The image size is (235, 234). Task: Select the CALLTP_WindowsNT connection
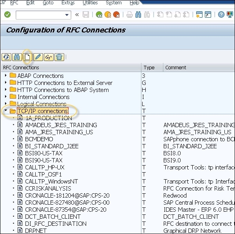(51, 181)
